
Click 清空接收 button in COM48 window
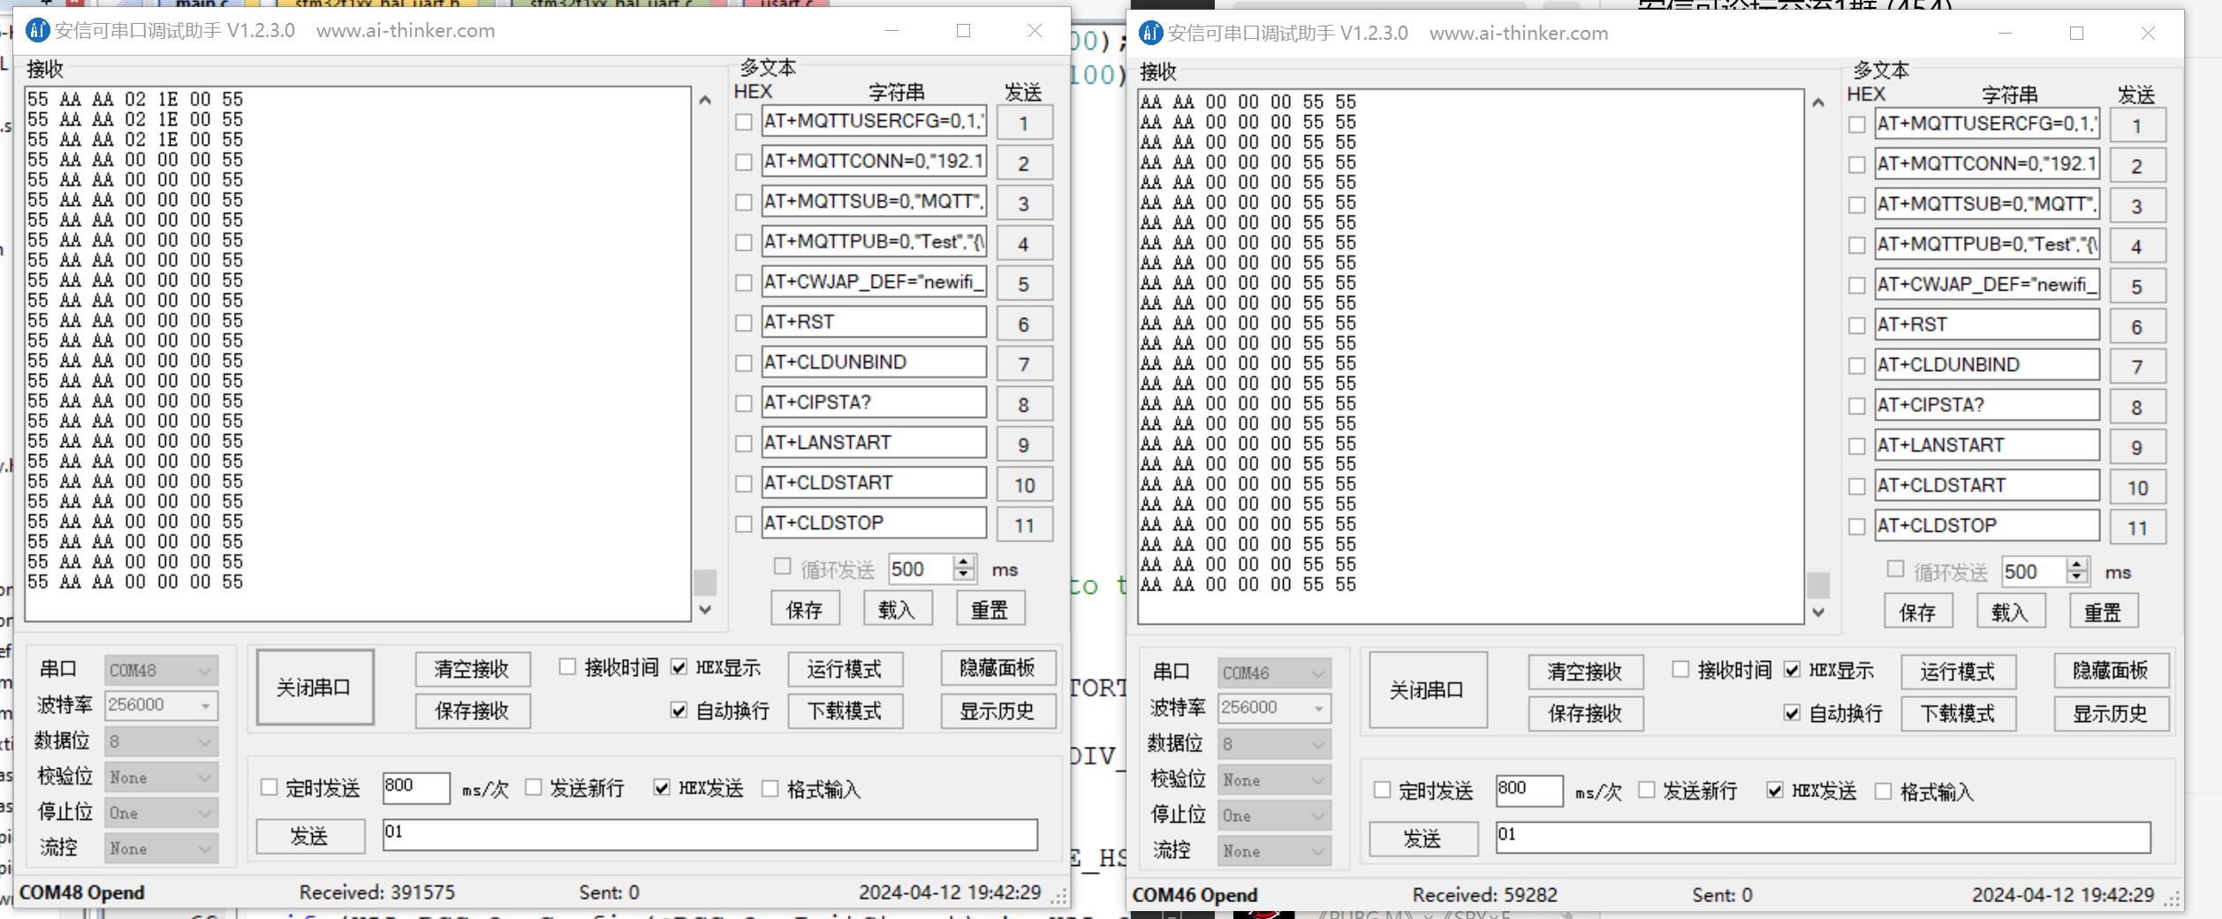pyautogui.click(x=473, y=669)
